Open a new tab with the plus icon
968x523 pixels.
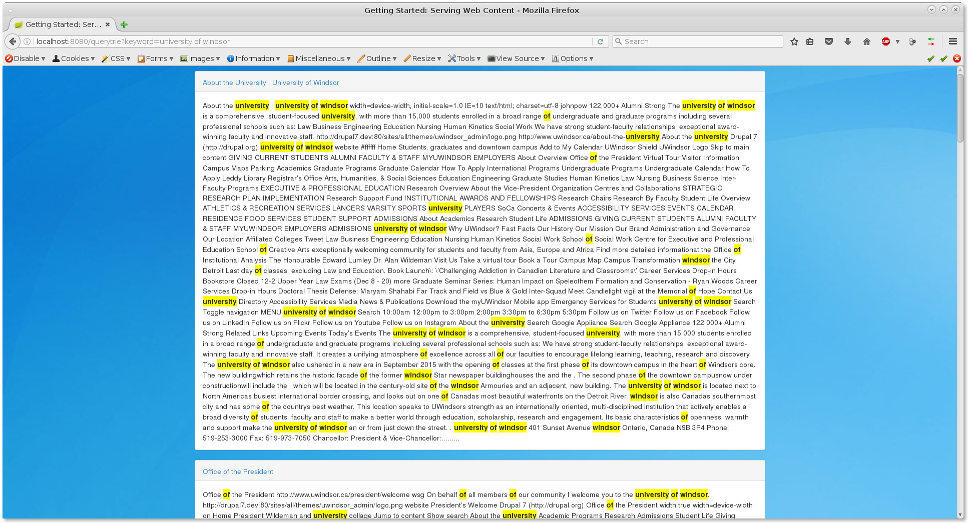(x=124, y=24)
